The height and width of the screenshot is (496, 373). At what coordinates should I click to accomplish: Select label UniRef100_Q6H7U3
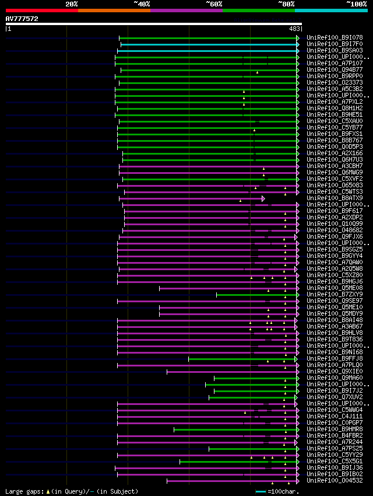point(335,159)
